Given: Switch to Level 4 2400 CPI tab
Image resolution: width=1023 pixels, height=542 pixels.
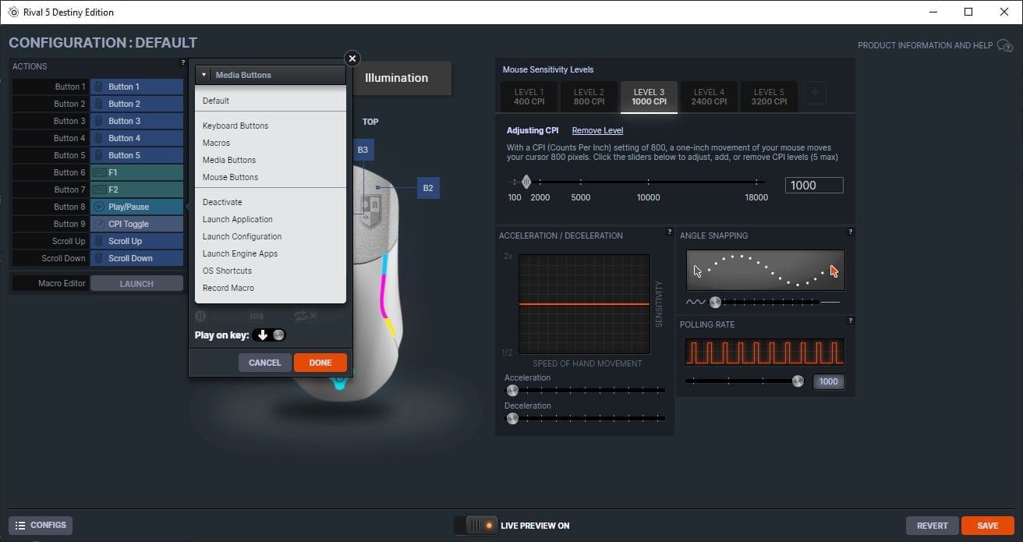Looking at the screenshot, I should point(709,97).
